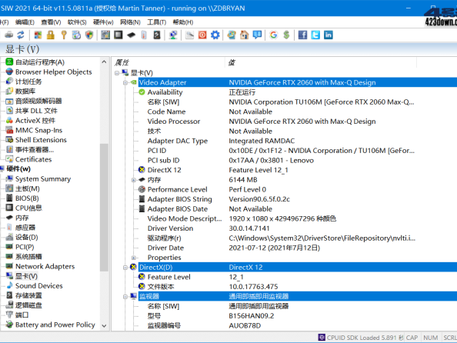
Task: Click the sidebar scroll down arrow
Action: [104, 326]
